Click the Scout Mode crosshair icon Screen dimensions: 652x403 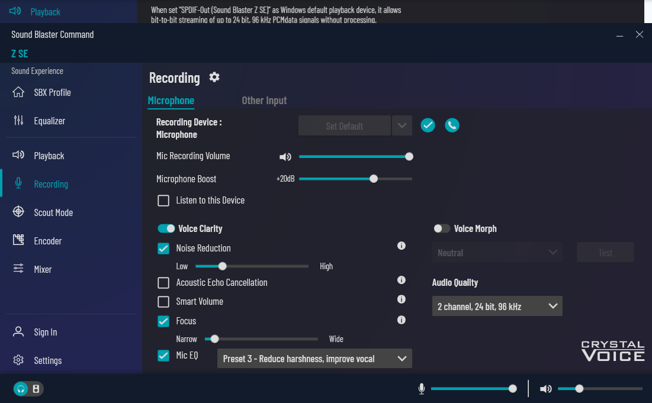pos(18,211)
